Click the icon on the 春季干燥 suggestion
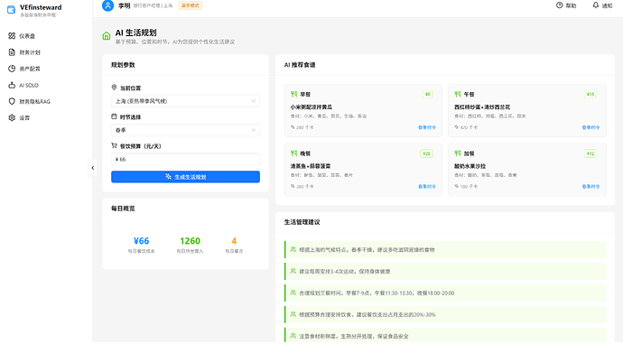This screenshot has height=344, width=623. pyautogui.click(x=293, y=249)
